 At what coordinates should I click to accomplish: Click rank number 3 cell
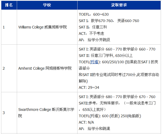(4, 113)
